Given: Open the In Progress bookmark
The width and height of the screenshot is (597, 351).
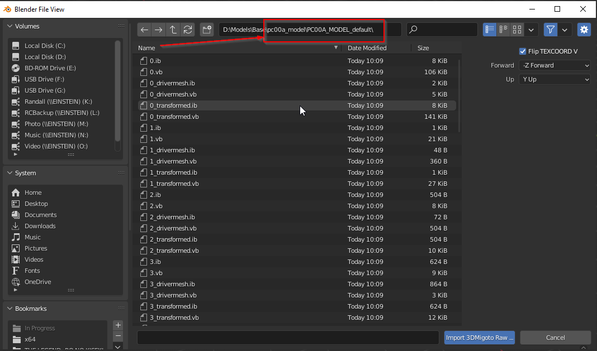Looking at the screenshot, I should click(58, 328).
